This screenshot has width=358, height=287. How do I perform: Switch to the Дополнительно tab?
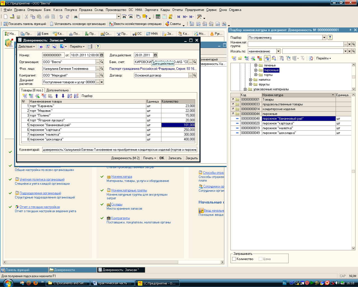(57, 90)
